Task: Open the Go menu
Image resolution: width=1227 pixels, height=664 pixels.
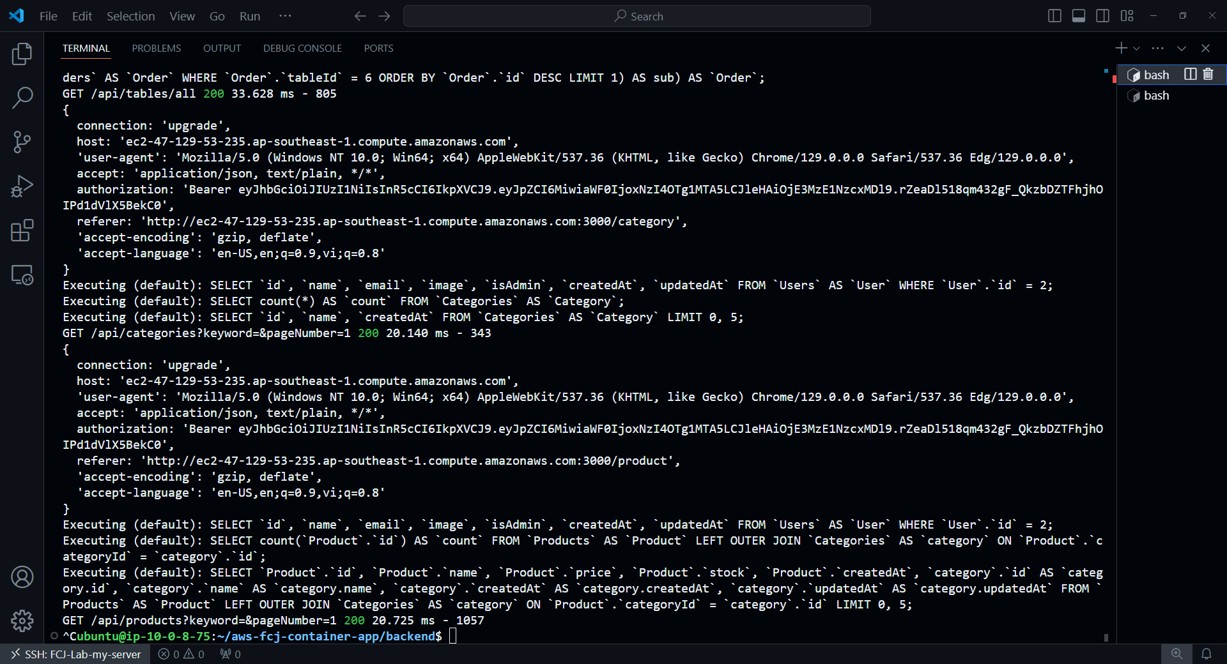Action: coord(217,16)
